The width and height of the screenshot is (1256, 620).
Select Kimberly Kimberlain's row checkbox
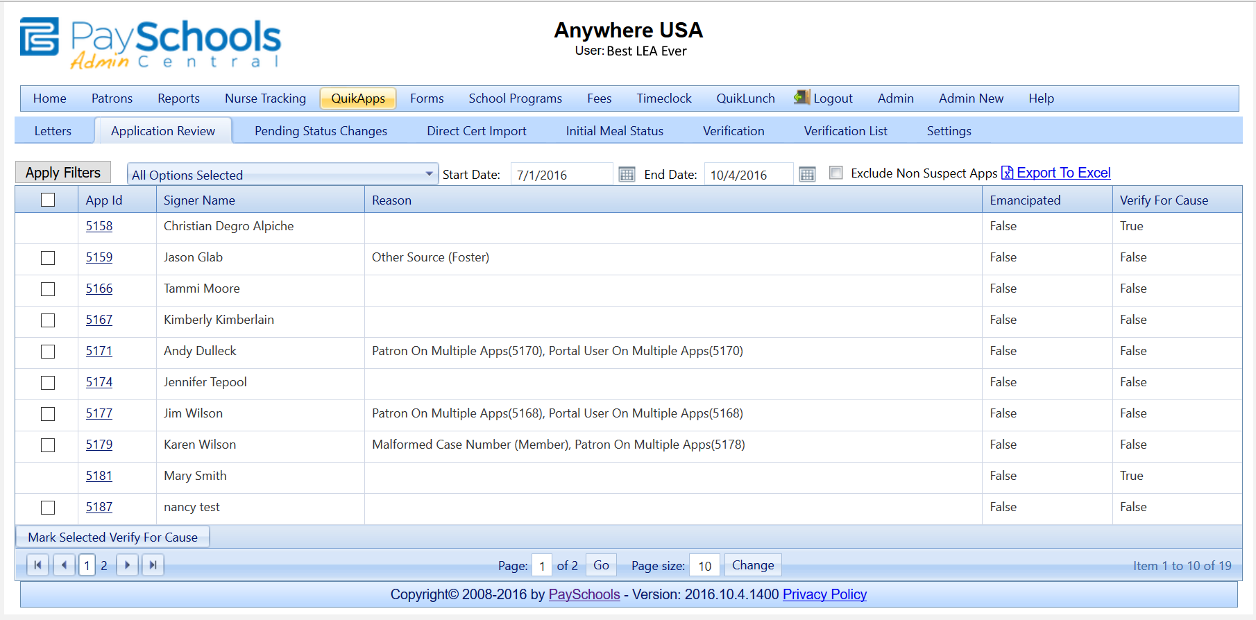48,320
